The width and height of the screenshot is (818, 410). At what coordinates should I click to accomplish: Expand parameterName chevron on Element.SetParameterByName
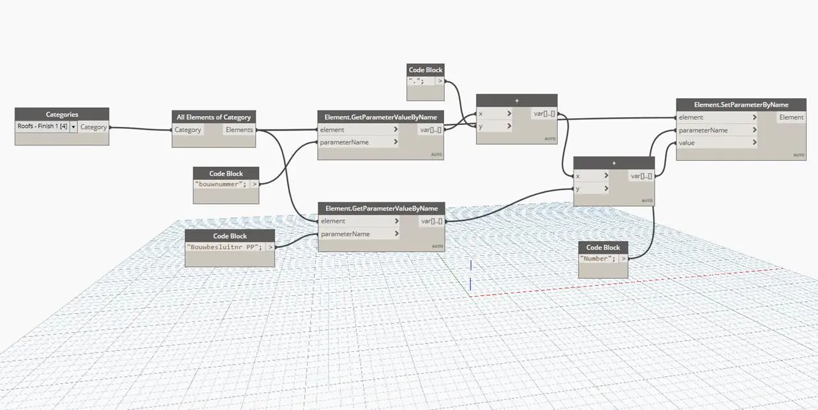tap(755, 130)
